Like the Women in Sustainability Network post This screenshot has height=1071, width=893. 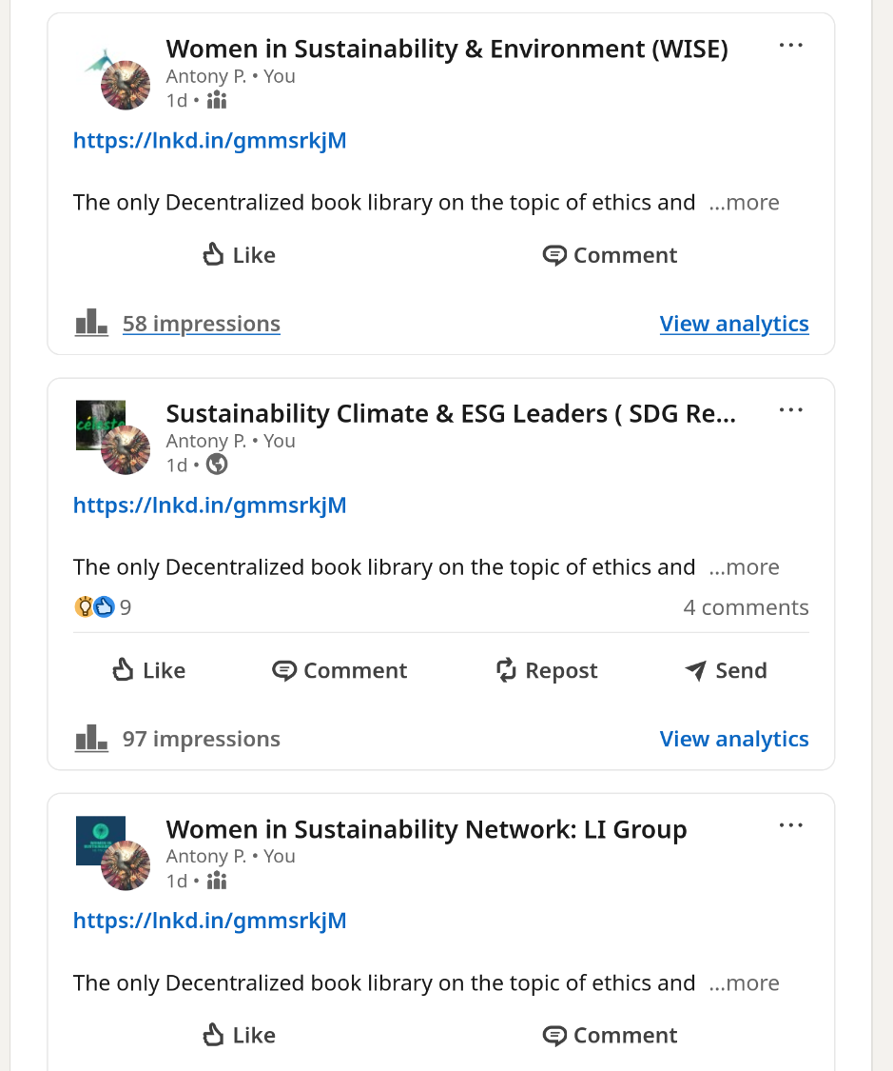click(x=240, y=1035)
